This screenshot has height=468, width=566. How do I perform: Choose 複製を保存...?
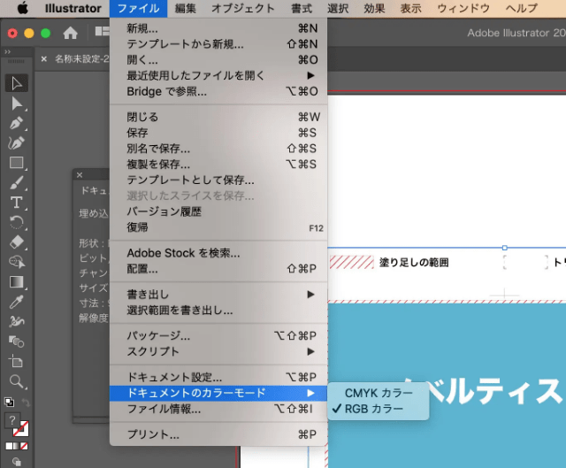[218, 165]
